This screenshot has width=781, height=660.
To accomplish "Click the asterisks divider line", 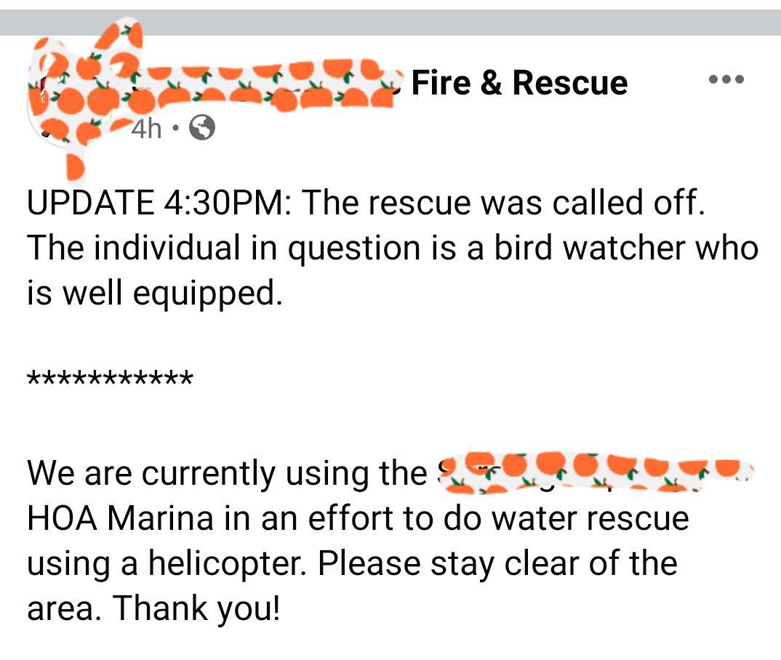I will [111, 377].
